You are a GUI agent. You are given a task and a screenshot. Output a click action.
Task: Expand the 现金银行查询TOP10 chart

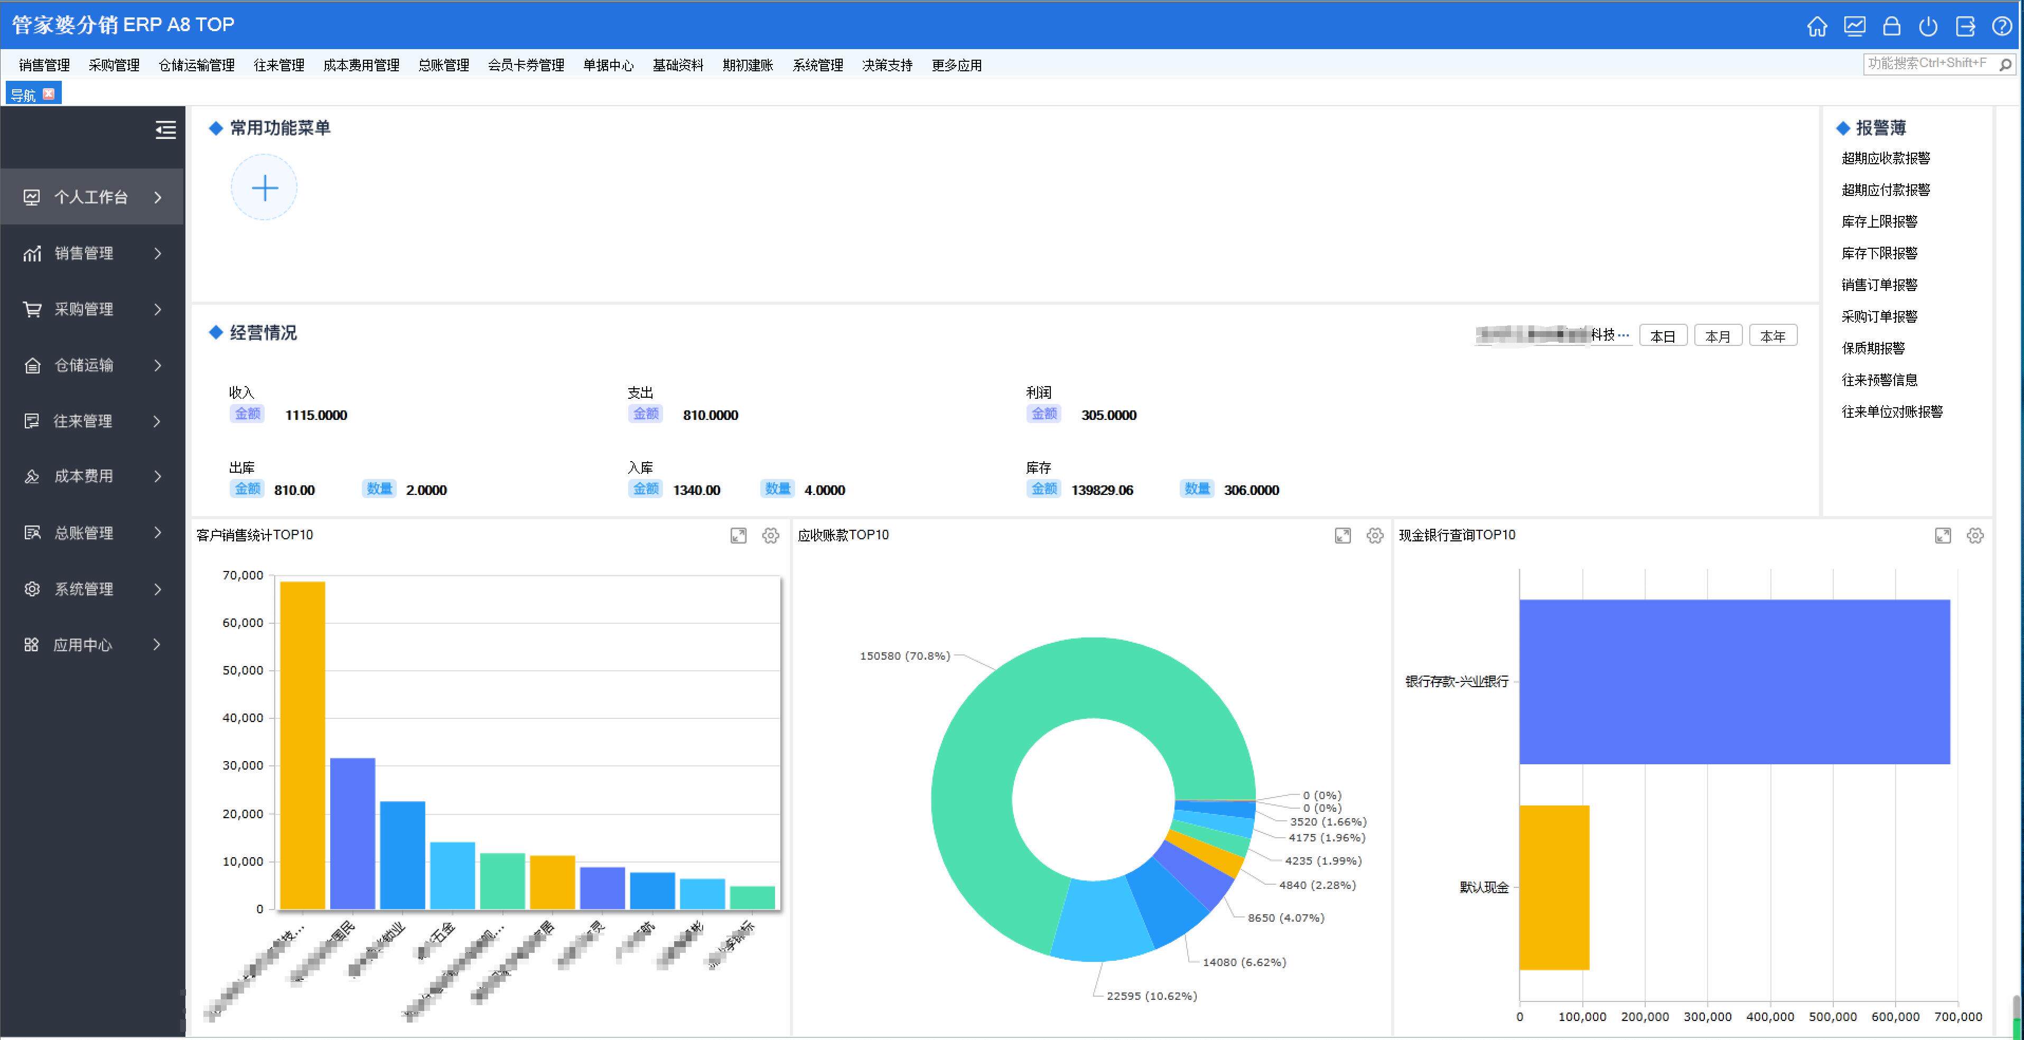point(1942,536)
